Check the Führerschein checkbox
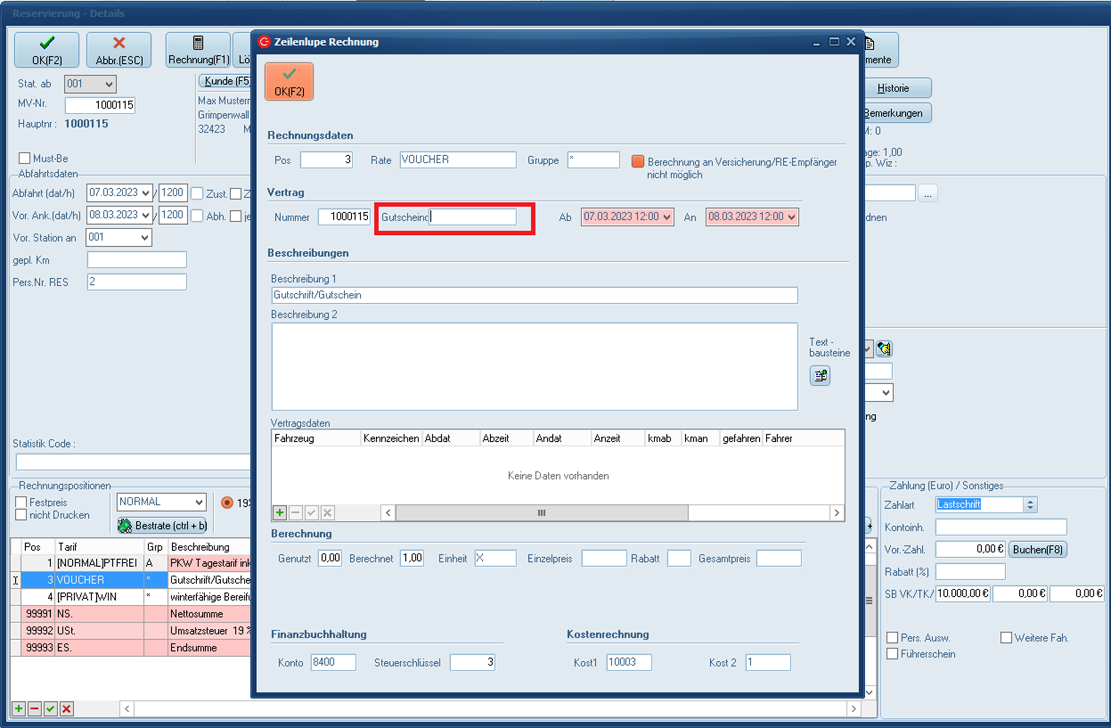Image resolution: width=1111 pixels, height=728 pixels. [x=893, y=654]
